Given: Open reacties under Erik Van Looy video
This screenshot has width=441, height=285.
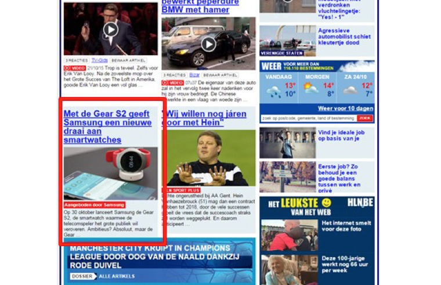Looking at the screenshot, I should [77, 60].
